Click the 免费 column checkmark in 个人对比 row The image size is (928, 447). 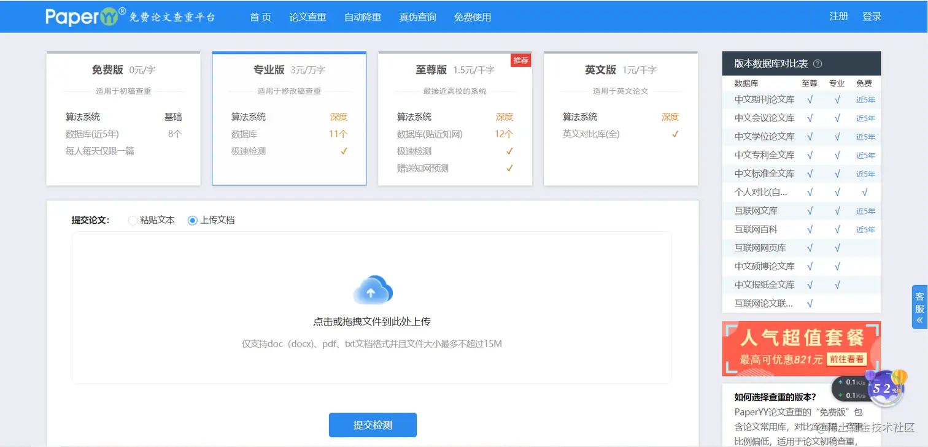[x=864, y=193]
